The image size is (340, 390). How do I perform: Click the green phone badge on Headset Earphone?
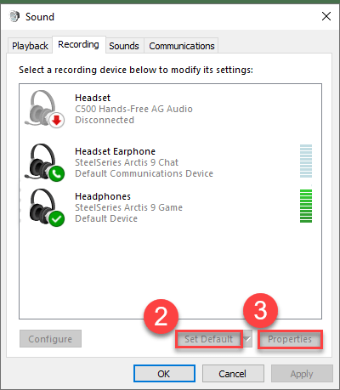click(x=56, y=173)
